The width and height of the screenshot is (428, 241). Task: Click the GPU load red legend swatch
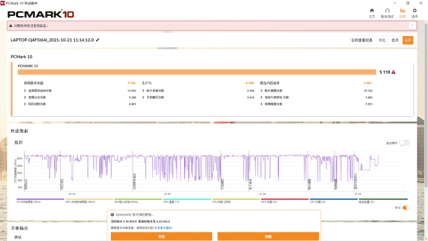[x=284, y=200]
